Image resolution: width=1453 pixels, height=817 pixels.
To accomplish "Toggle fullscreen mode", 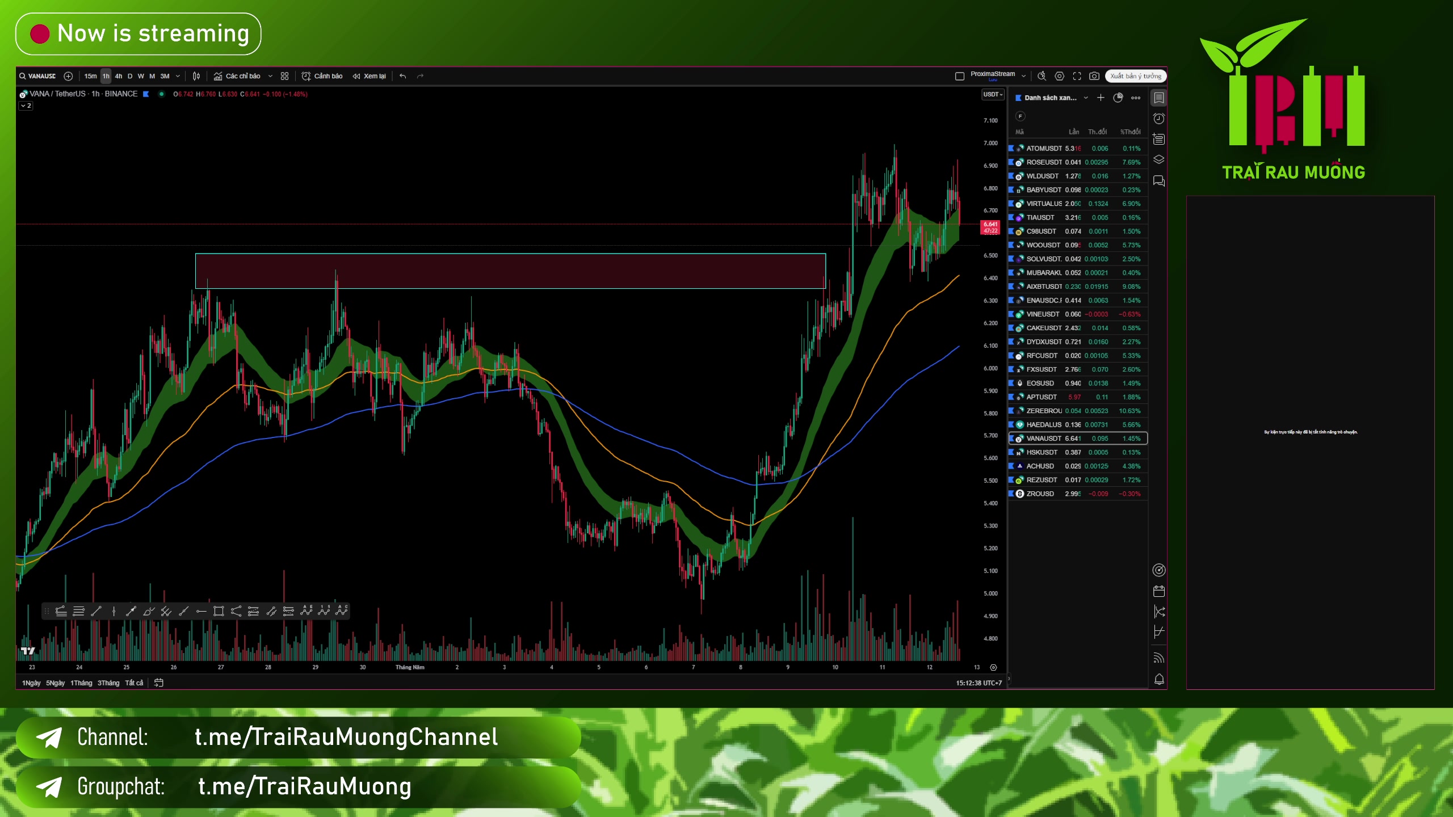I will click(x=1077, y=76).
